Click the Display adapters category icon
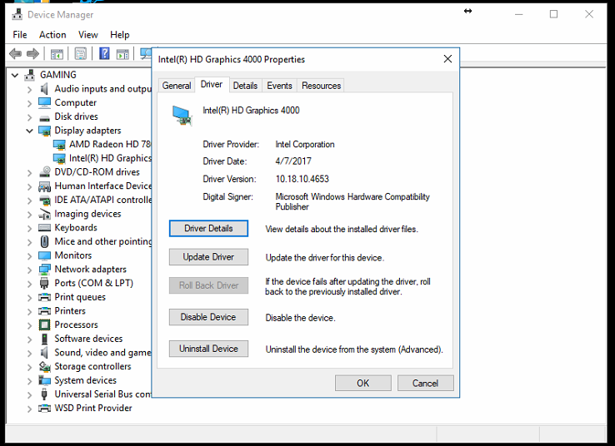Image resolution: width=615 pixels, height=446 pixels. click(44, 131)
